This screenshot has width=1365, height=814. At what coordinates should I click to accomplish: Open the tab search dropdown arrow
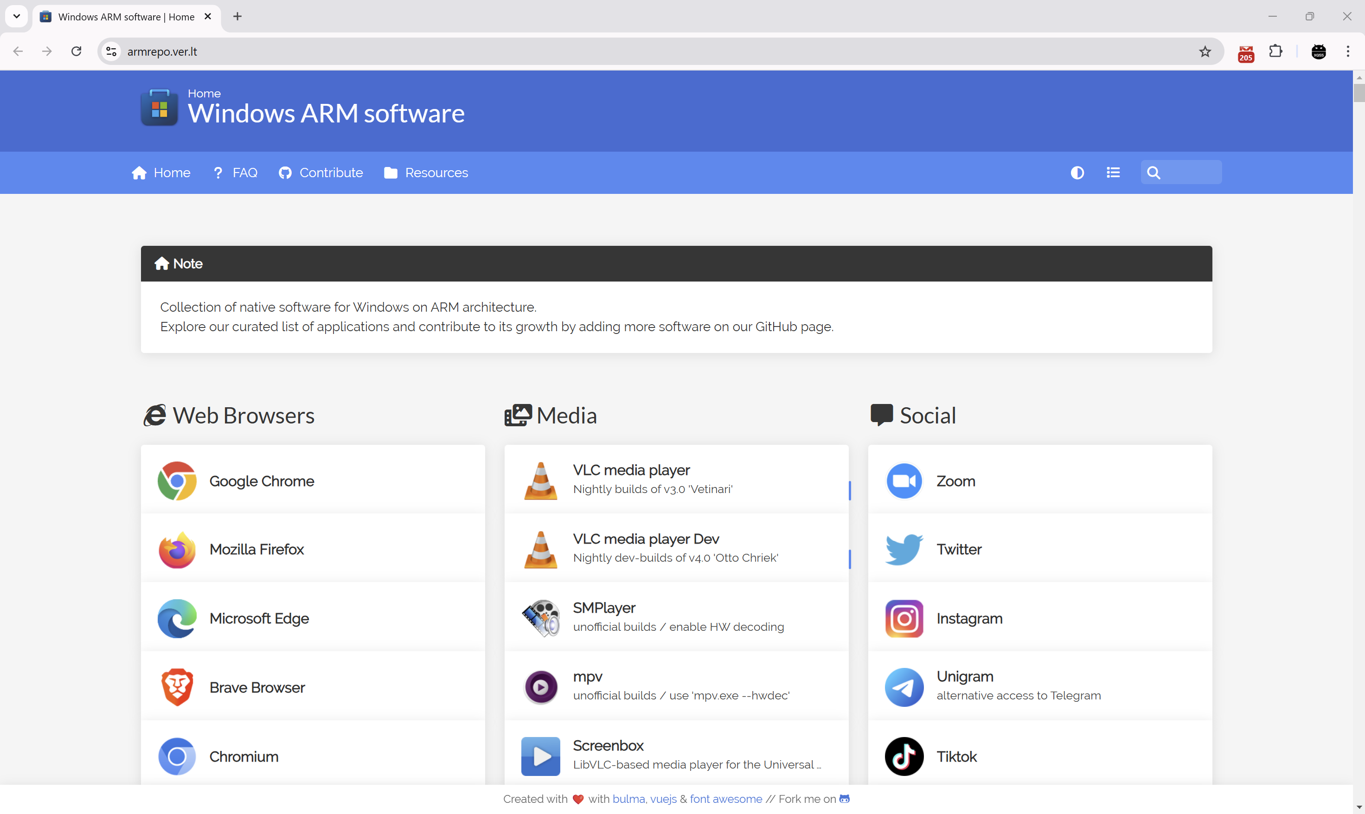coord(16,16)
